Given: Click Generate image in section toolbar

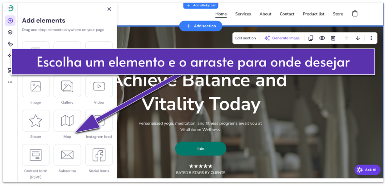Looking at the screenshot, I should (282, 38).
